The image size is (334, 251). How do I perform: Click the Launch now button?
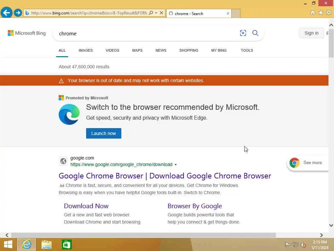tap(103, 133)
